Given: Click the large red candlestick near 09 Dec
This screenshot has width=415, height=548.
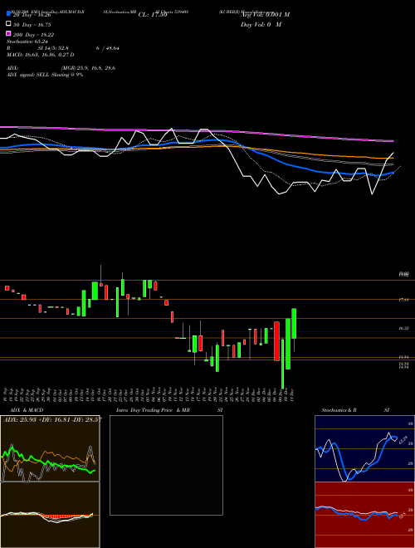Looking at the screenshot, I should pyautogui.click(x=276, y=341).
